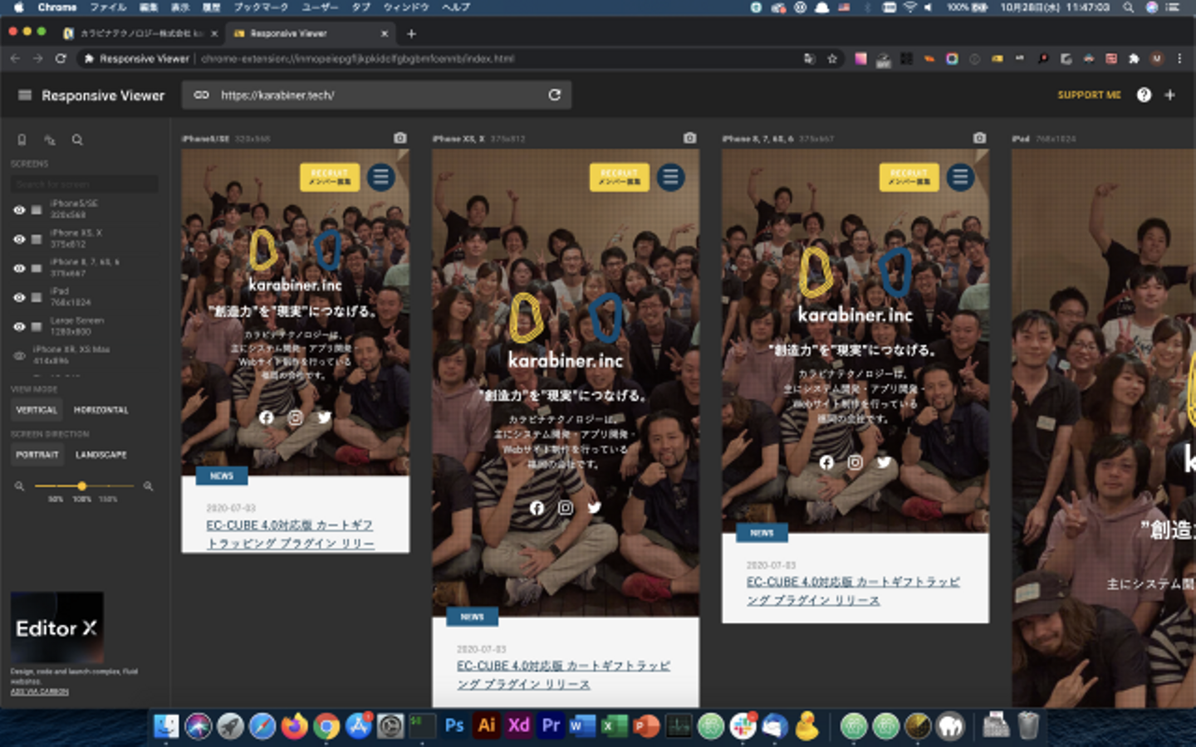Add a new screen with plus icon
This screenshot has width=1196, height=747.
[1169, 95]
